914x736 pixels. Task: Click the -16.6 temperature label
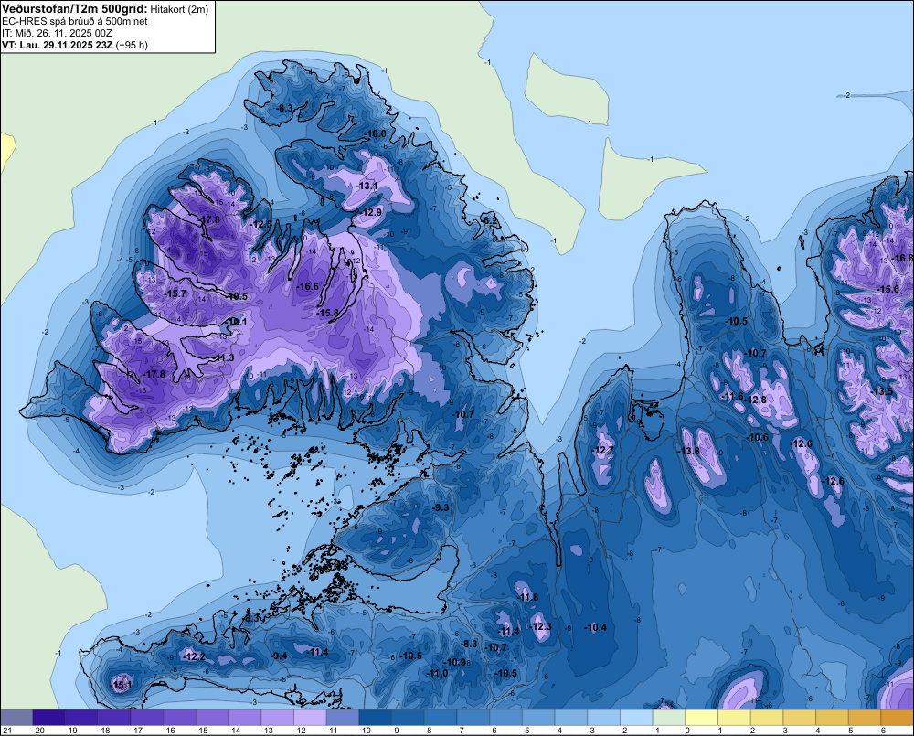pyautogui.click(x=308, y=286)
